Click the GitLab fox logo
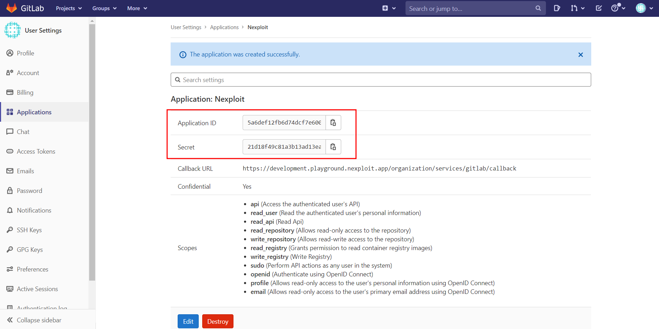This screenshot has width=659, height=329. tap(12, 8)
